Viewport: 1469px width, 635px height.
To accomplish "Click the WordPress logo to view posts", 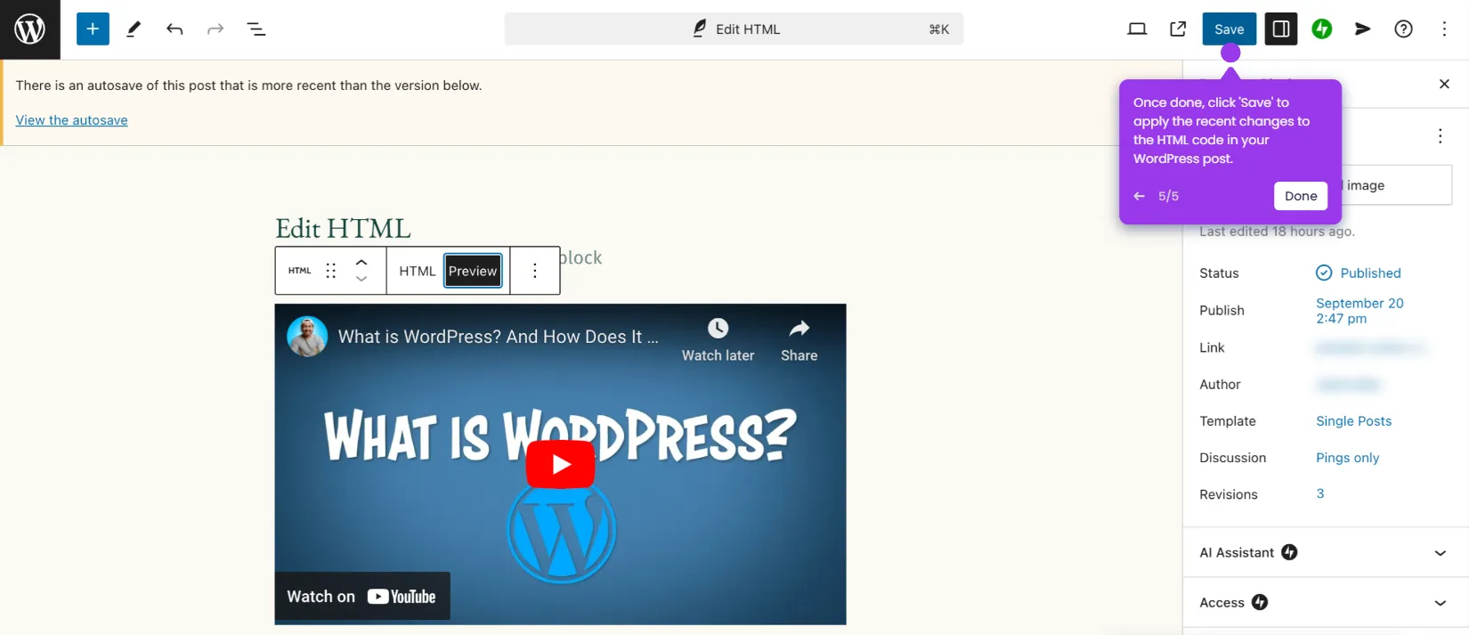I will pos(29,29).
